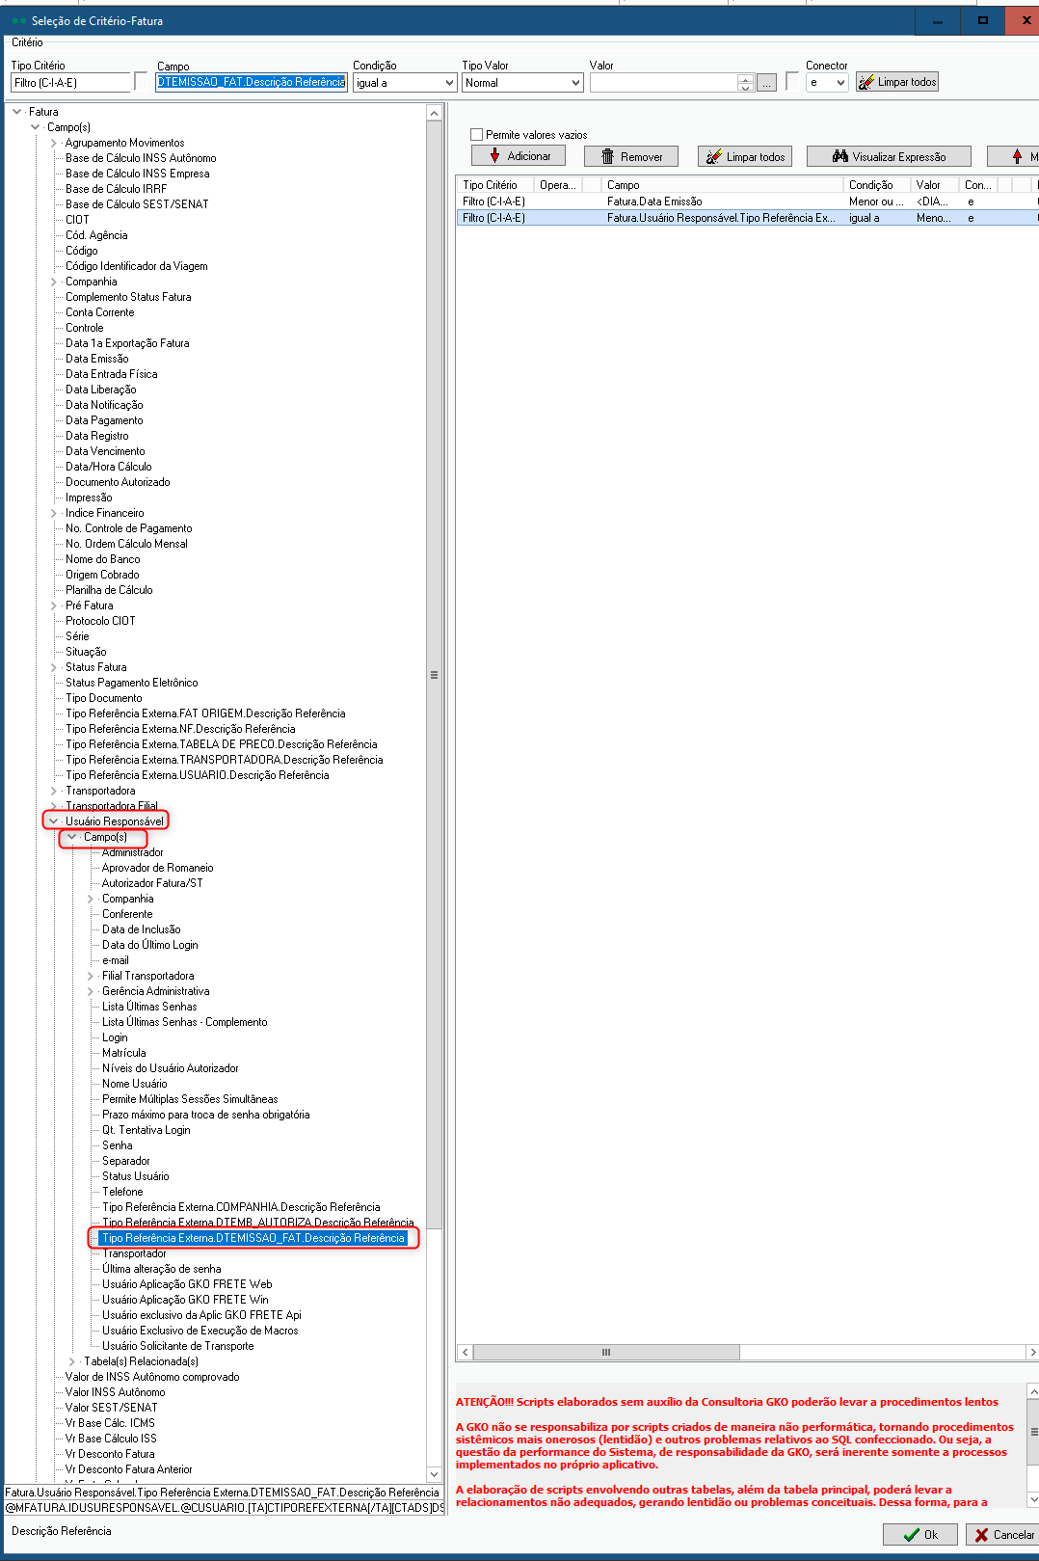Toggle the checkbox before Conector dropdown
The width and height of the screenshot is (1039, 1561).
coord(792,81)
